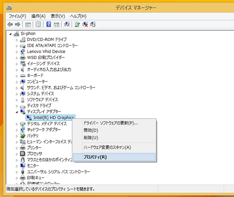
Task: Click the イメージング デバイス camera icon
Action: pyautogui.click(x=23, y=64)
